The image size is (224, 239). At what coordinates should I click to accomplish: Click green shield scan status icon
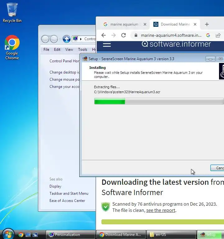pos(105,207)
